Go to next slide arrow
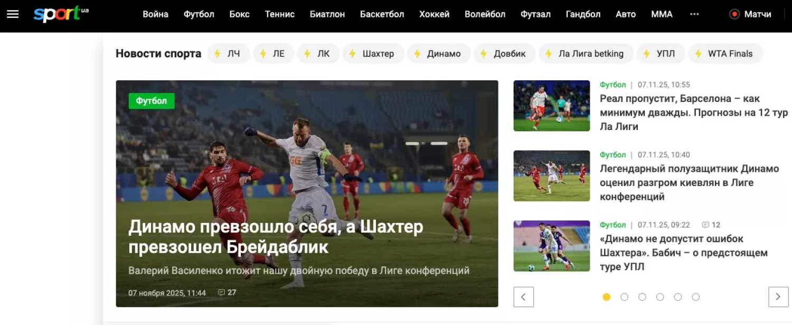This screenshot has width=792, height=325. click(778, 297)
